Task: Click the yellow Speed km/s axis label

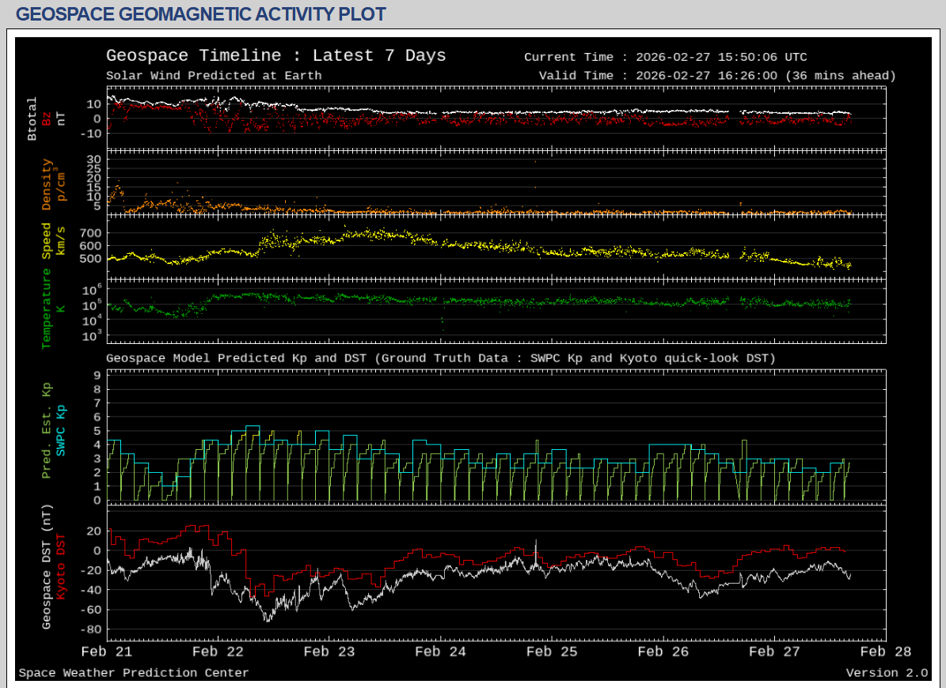Action: coord(54,240)
